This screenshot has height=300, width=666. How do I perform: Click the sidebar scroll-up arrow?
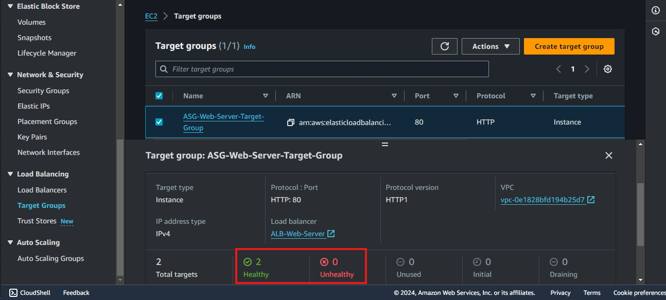pyautogui.click(x=120, y=4)
